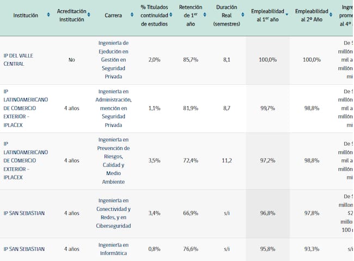
Task: Click the 99,7% employability value
Action: point(267,108)
